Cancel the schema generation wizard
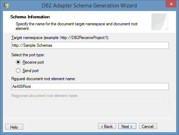179x135 pixels. click(x=148, y=126)
